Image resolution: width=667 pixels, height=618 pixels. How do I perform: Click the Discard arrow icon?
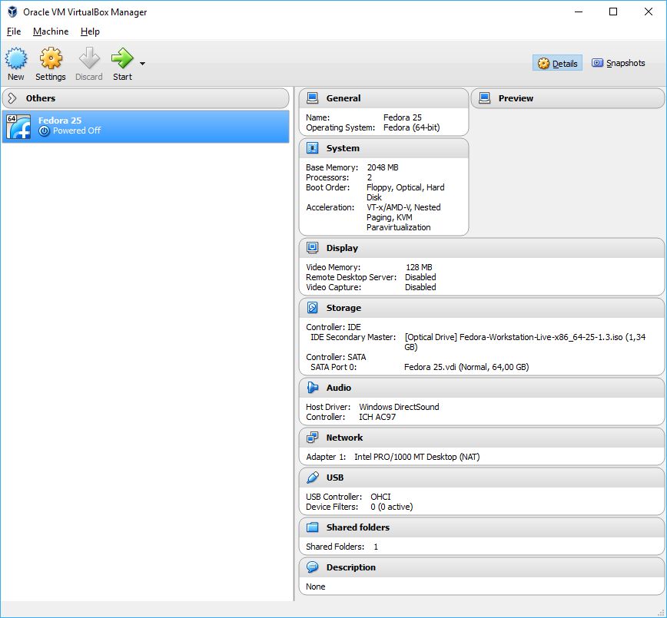click(x=89, y=58)
